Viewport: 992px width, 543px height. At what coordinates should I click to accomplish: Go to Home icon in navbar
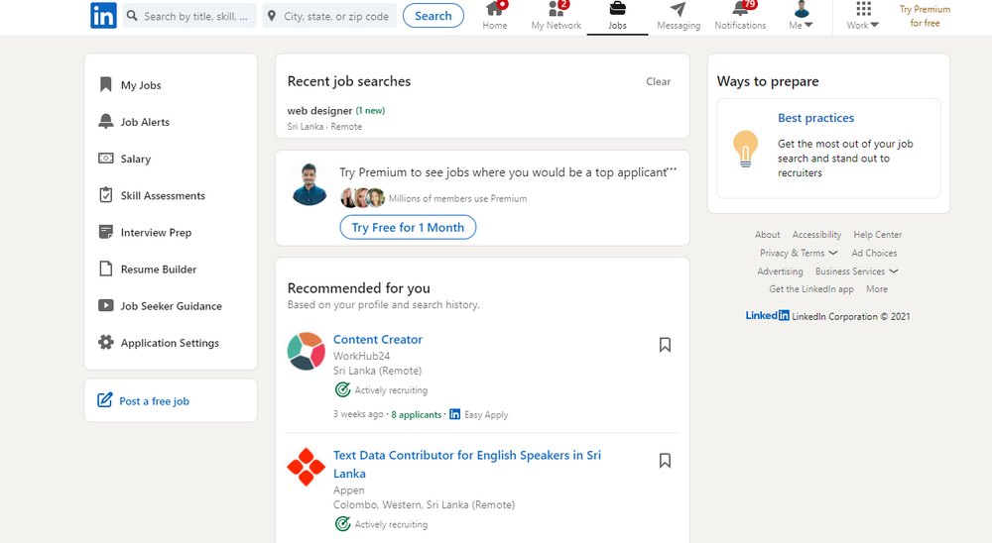click(495, 9)
